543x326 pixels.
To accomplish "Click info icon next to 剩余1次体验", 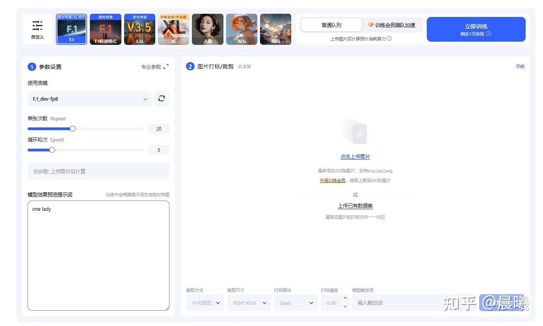I will pyautogui.click(x=489, y=34).
